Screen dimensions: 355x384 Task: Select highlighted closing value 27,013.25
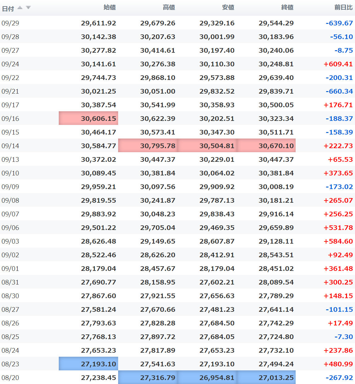(x=266, y=377)
